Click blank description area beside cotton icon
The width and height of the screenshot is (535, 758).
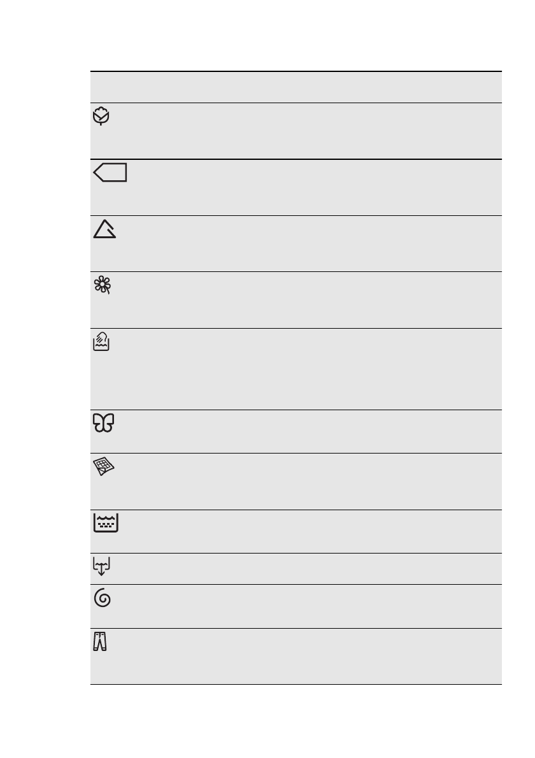306,131
